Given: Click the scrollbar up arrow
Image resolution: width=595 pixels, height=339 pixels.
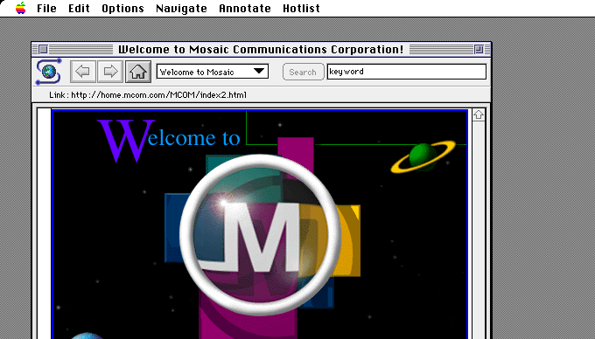Looking at the screenshot, I should pos(478,114).
